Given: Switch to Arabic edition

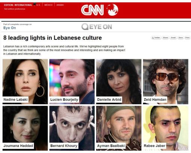Looking at the screenshot, I should click(60, 5).
